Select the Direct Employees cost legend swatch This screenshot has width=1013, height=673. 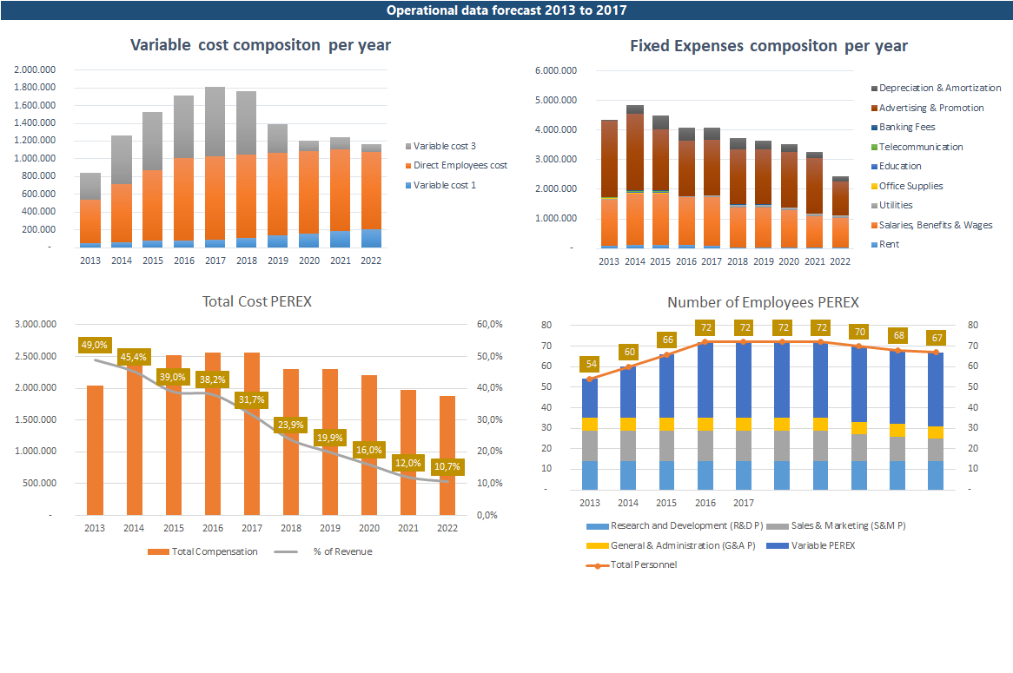[407, 165]
